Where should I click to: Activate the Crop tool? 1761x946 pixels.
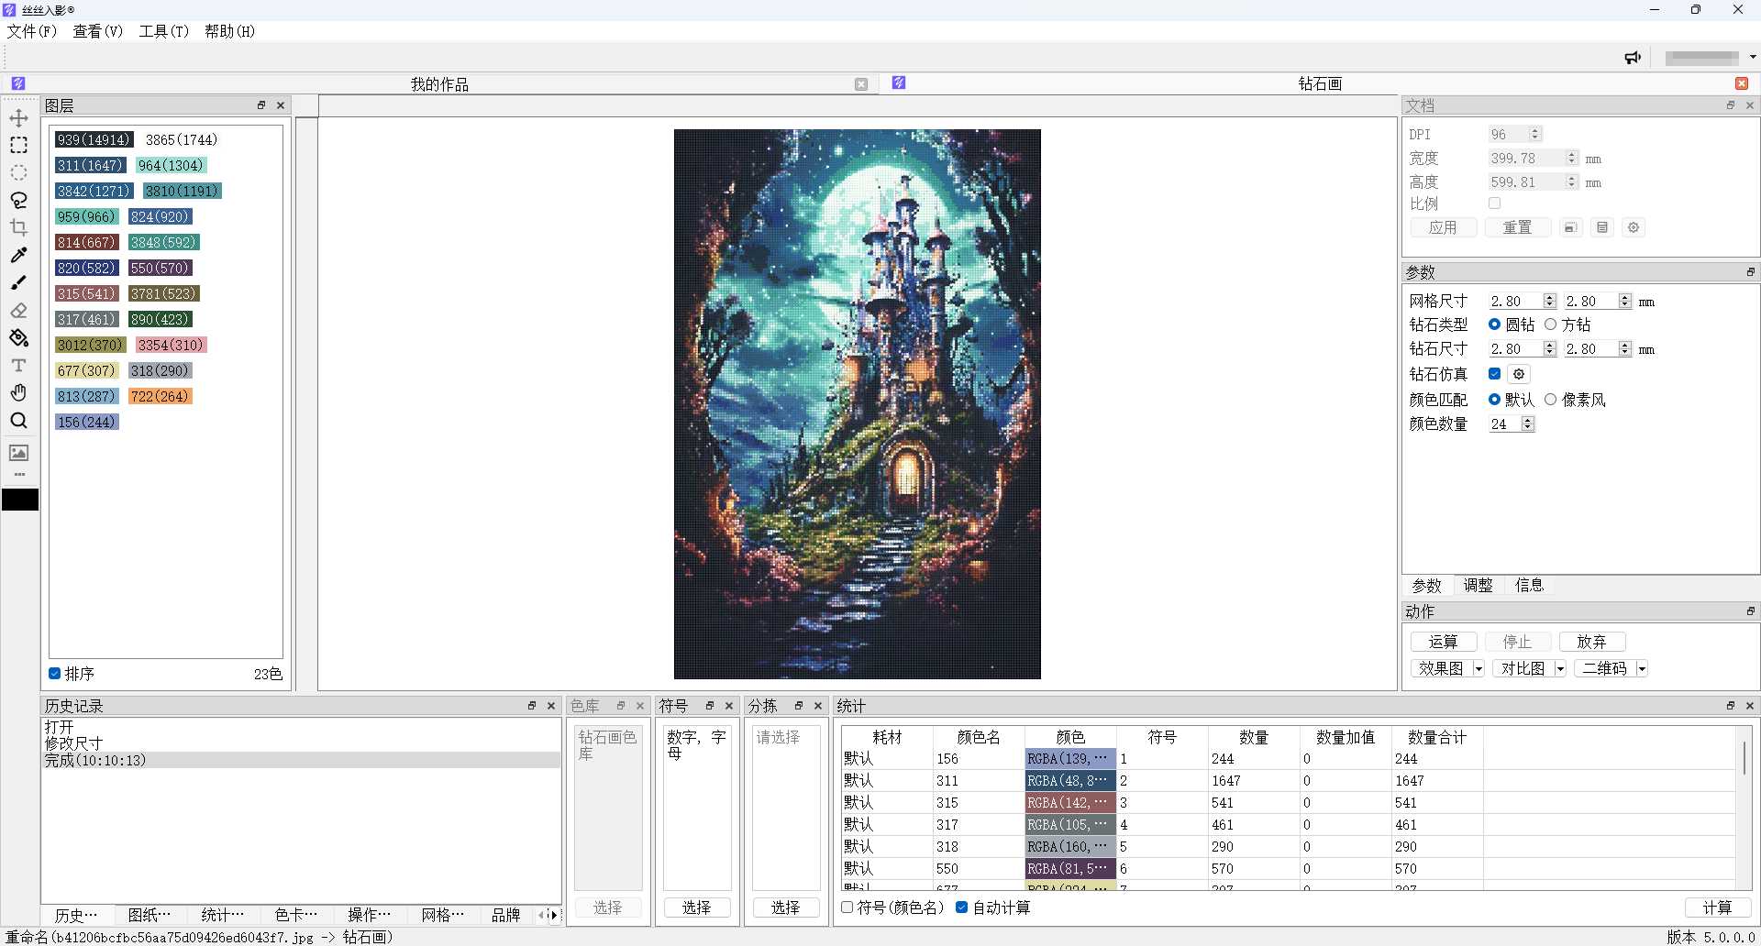click(18, 228)
